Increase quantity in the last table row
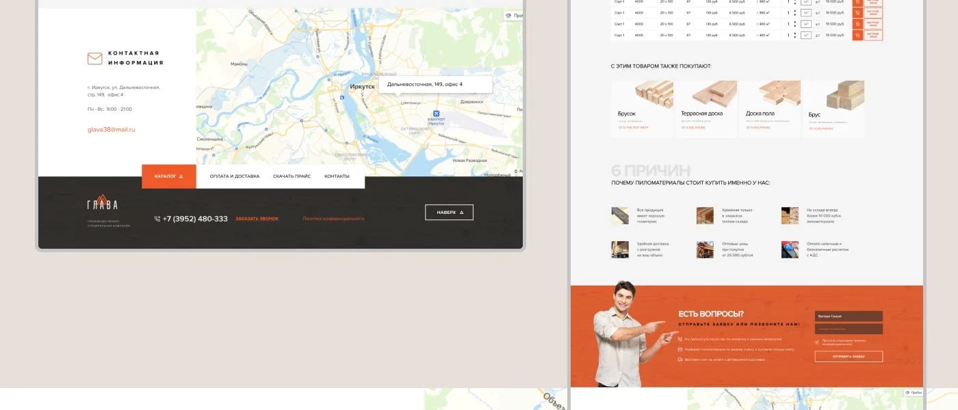958x410 pixels. pyautogui.click(x=794, y=33)
